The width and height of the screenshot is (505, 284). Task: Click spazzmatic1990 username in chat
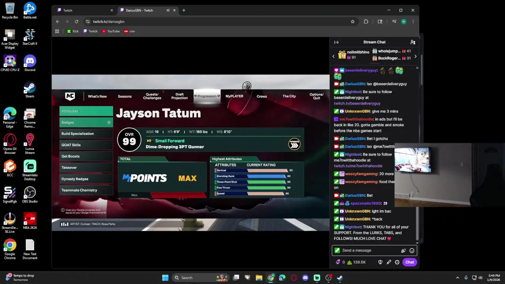click(x=365, y=203)
